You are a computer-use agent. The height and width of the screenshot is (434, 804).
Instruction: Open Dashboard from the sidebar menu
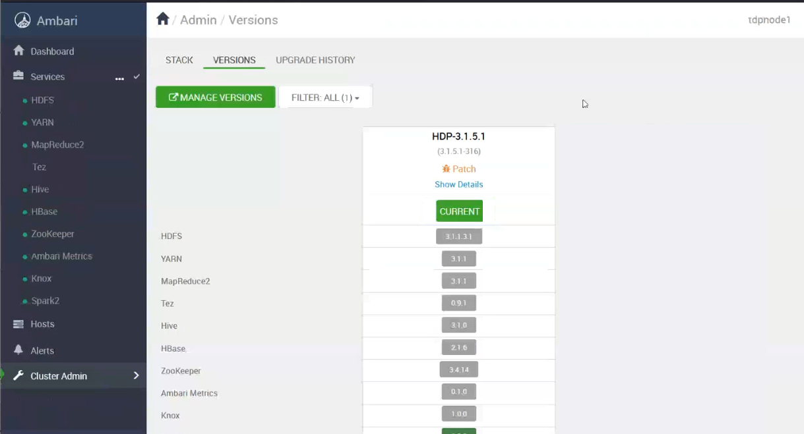(52, 51)
